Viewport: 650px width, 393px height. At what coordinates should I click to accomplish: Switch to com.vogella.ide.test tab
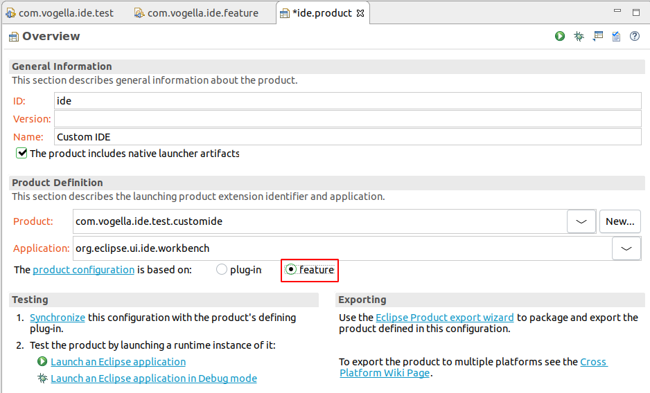60,13
